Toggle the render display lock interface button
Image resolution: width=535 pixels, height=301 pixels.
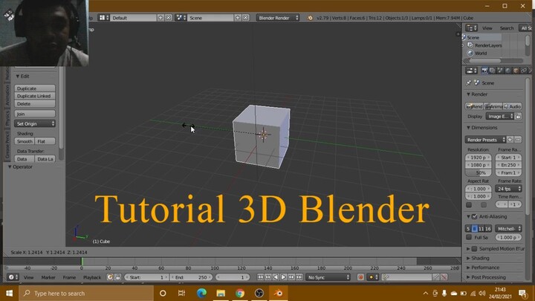pyautogui.click(x=519, y=117)
